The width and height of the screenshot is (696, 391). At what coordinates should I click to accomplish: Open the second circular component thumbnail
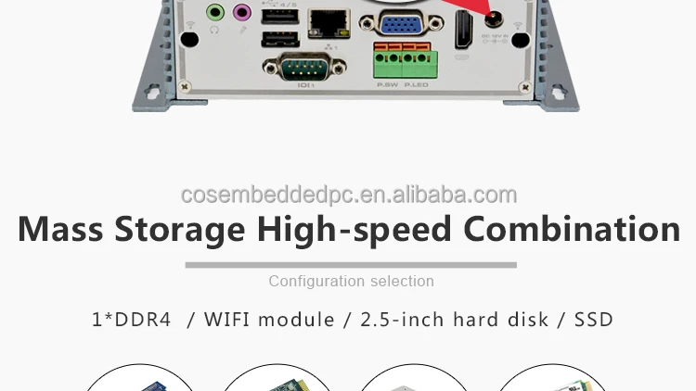277,378
